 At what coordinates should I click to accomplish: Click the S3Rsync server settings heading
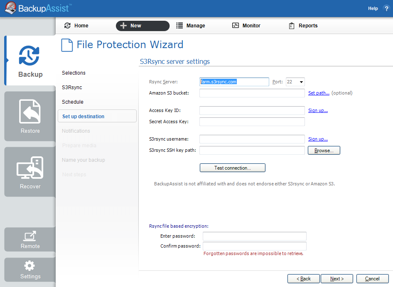pyautogui.click(x=175, y=61)
